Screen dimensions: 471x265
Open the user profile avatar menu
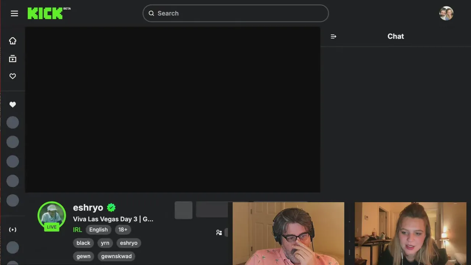(x=446, y=13)
